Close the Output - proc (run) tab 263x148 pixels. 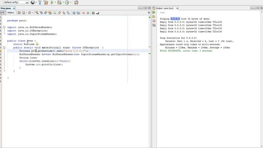pyautogui.click(x=177, y=8)
